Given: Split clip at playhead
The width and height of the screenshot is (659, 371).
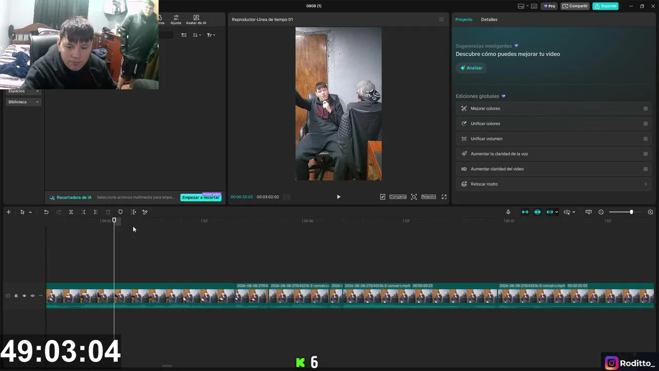Looking at the screenshot, I should click(71, 212).
